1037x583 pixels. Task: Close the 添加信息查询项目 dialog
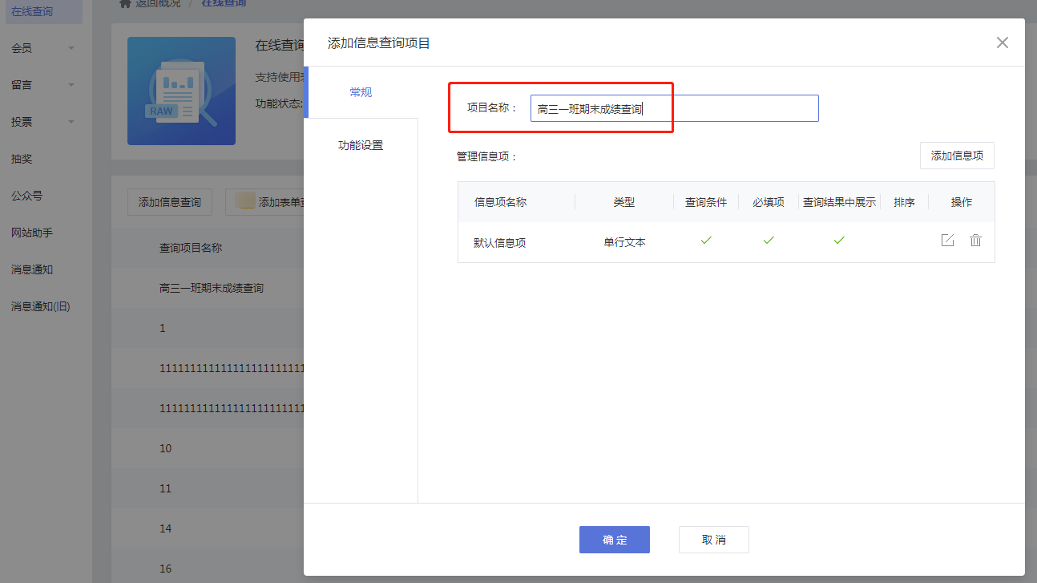(1003, 43)
